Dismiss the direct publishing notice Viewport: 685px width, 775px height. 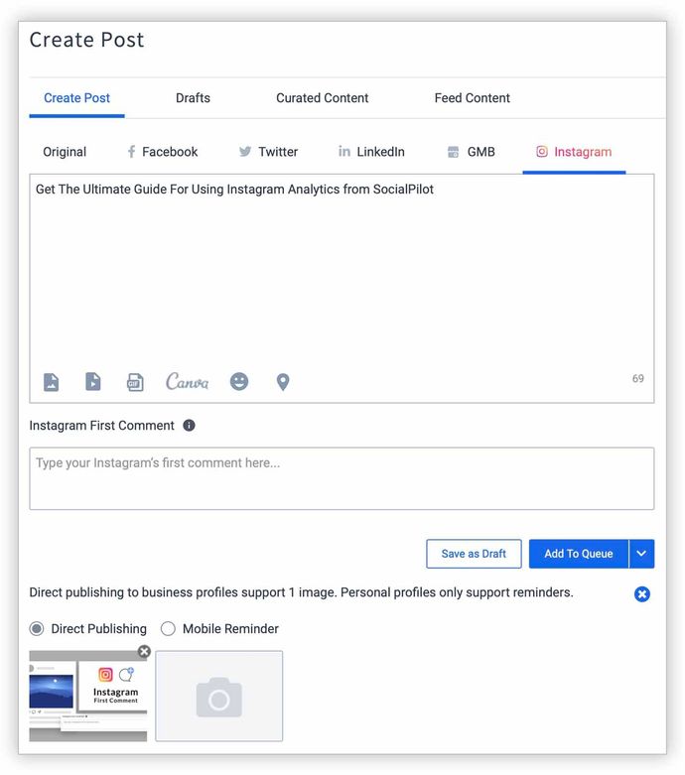642,593
